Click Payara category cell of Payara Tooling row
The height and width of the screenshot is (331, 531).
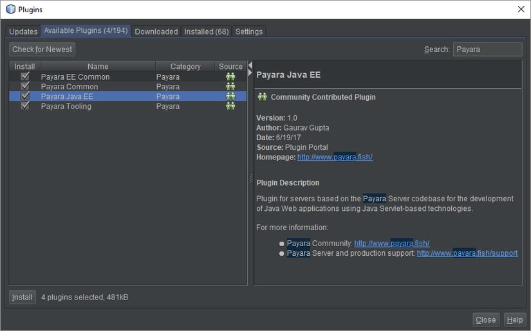tap(168, 106)
